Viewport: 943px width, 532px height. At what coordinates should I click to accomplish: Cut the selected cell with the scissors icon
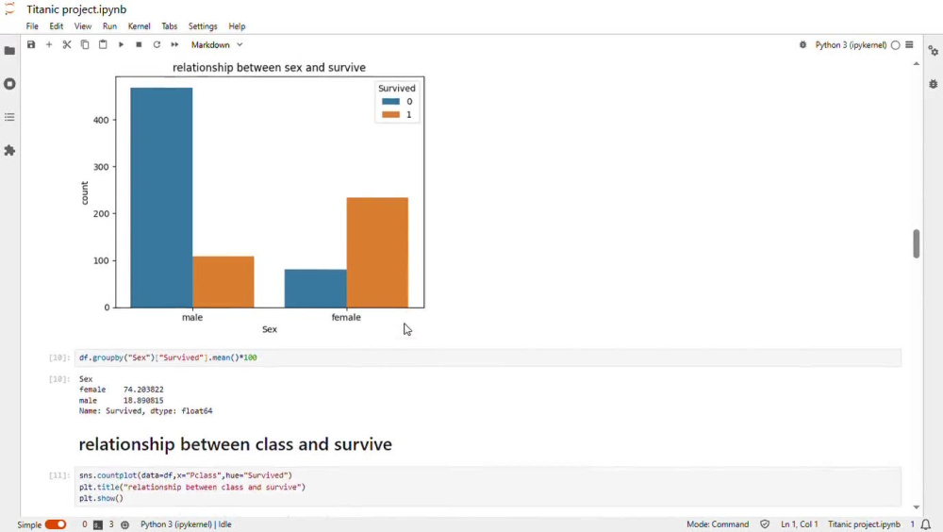point(67,44)
